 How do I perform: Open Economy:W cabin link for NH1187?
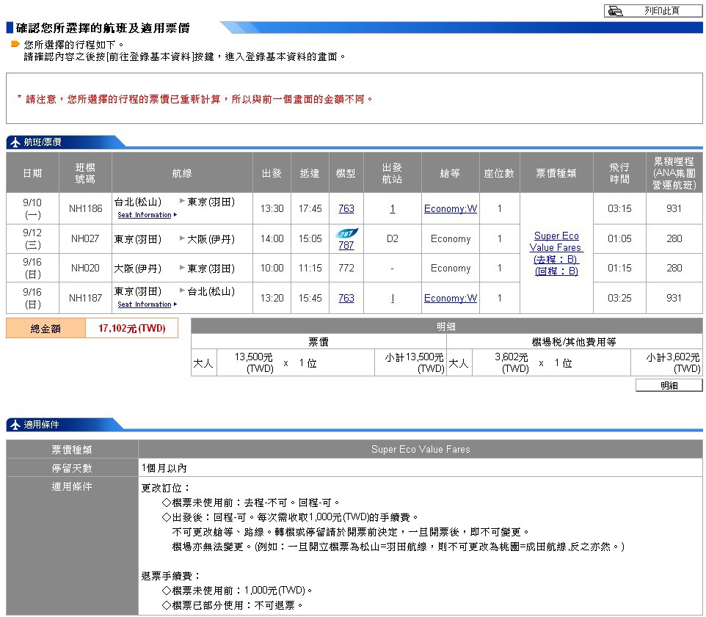[450, 299]
